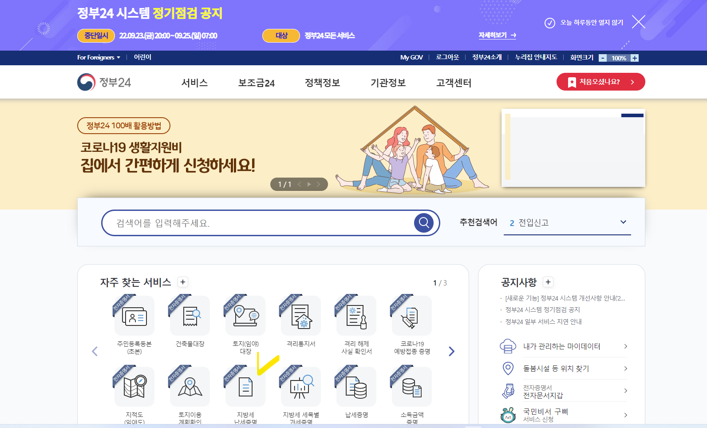Screen dimensions: 707x428
Task: Open 국민비서 구삐 서비스 신청
Action: click(x=564, y=415)
